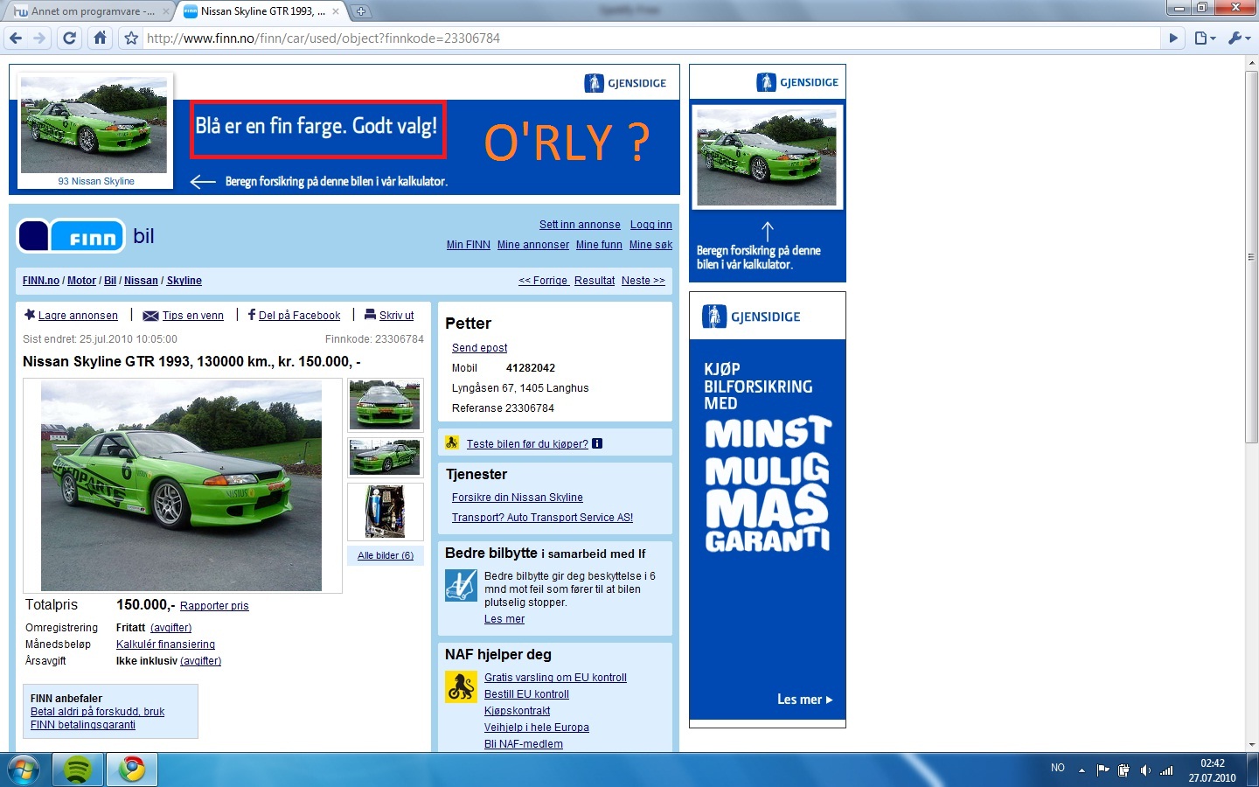Select the engine bay thumbnail
Screen dimensions: 1259x787
pos(385,512)
